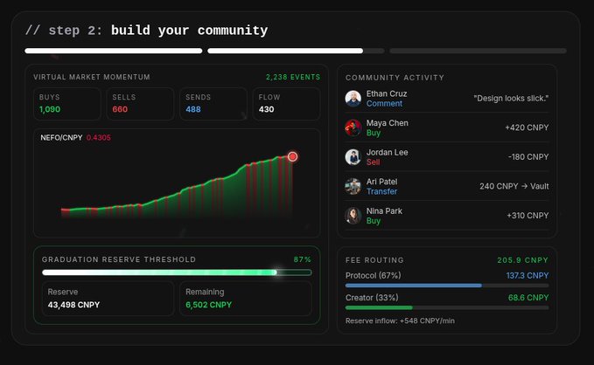
Task: Click the Reserve inflow +548 CNPY/min text
Action: pyautogui.click(x=400, y=320)
